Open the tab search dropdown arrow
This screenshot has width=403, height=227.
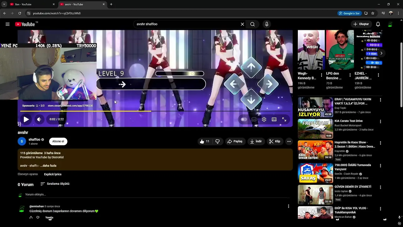(x=4, y=4)
